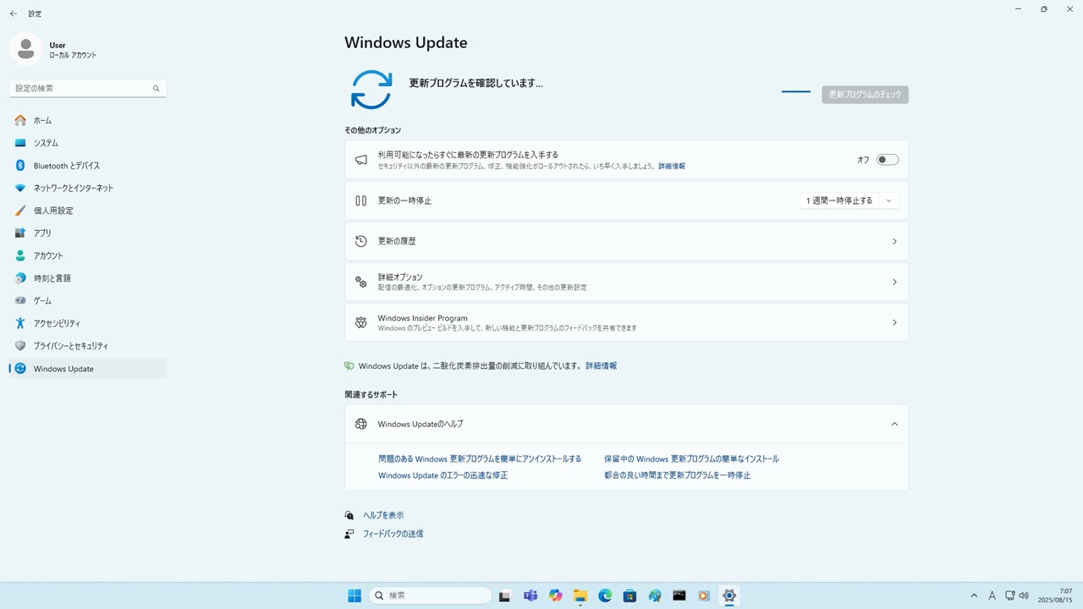The image size is (1083, 609).
Task: Click the Settings gear in taskbar
Action: (729, 595)
